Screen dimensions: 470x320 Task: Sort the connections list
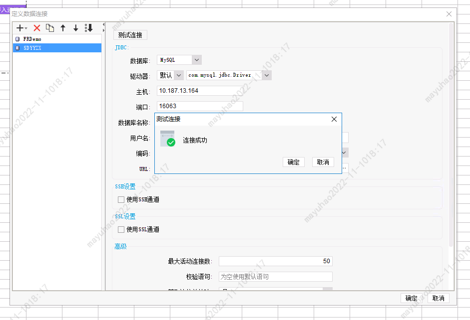(x=89, y=28)
